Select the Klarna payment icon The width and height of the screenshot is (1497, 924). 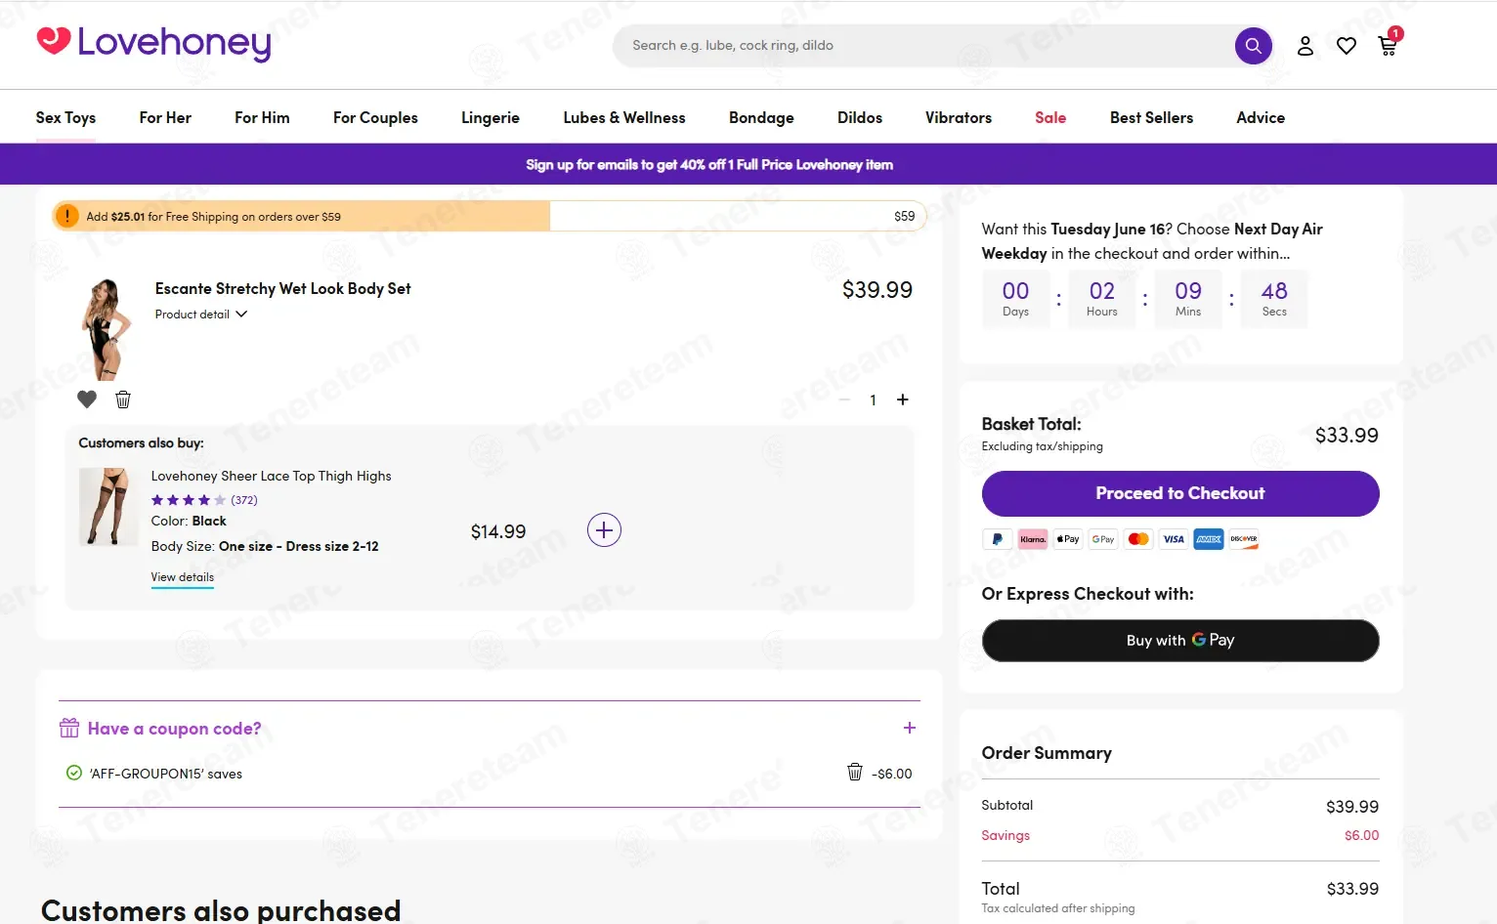click(1033, 539)
